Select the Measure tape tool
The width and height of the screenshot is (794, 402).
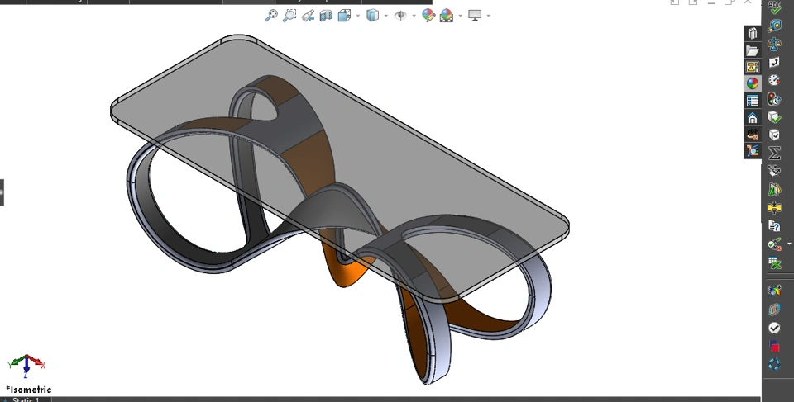(x=774, y=26)
